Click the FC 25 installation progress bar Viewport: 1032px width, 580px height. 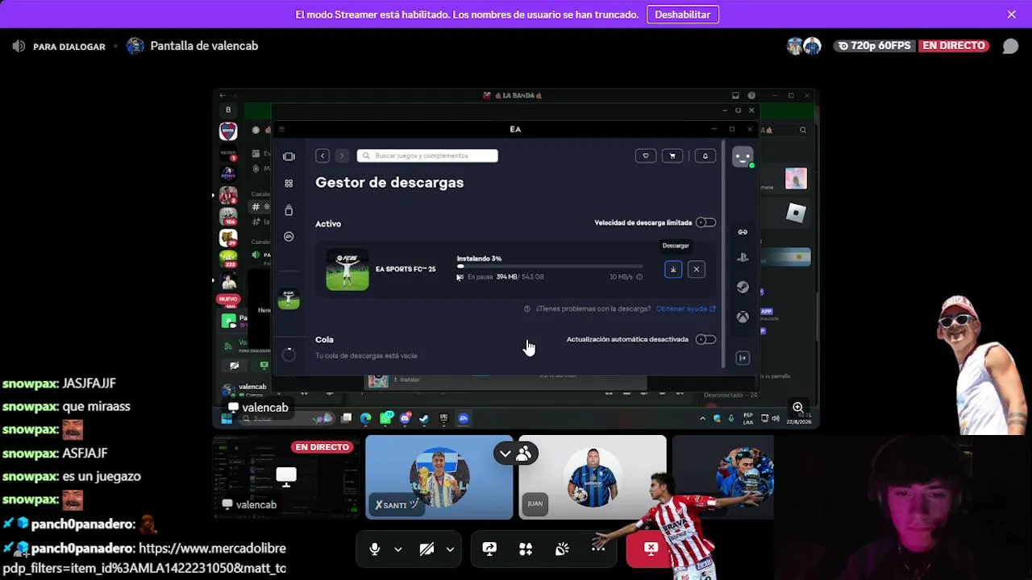550,267
